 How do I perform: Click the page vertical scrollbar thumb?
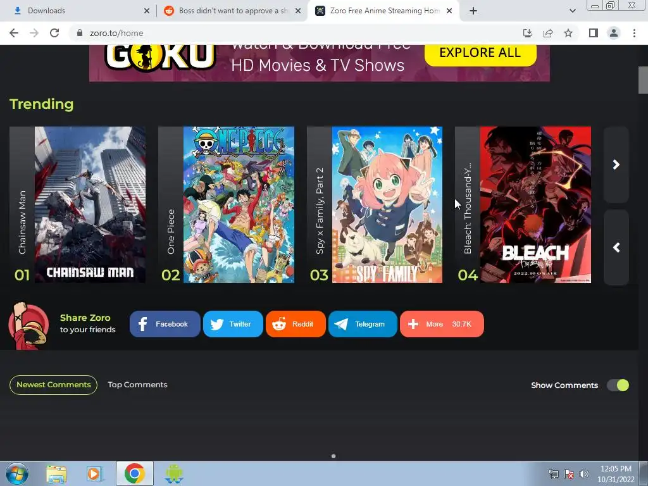[x=643, y=80]
